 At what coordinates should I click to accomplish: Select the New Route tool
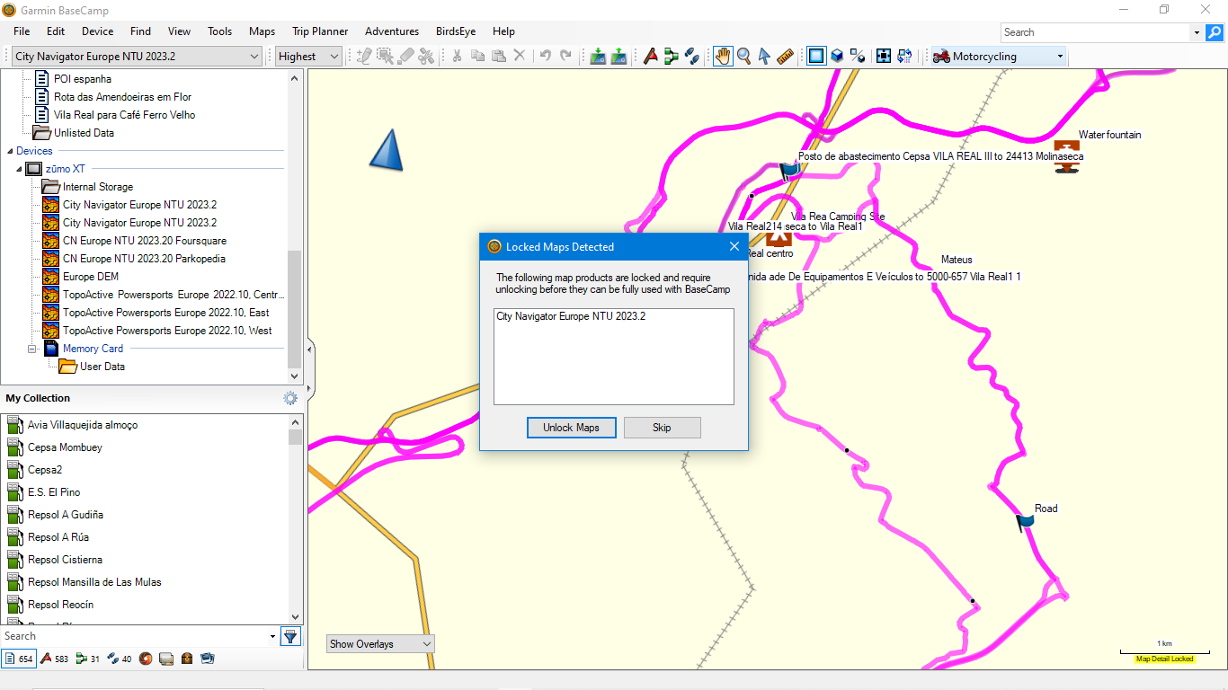tap(672, 56)
